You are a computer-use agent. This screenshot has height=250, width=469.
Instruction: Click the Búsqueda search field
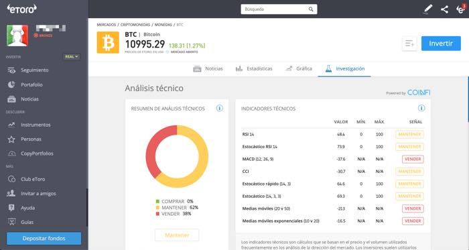pos(279,9)
